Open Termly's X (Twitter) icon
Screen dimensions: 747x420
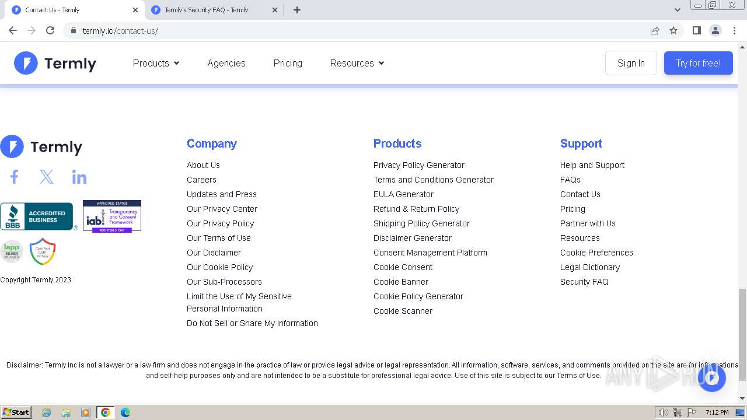47,177
